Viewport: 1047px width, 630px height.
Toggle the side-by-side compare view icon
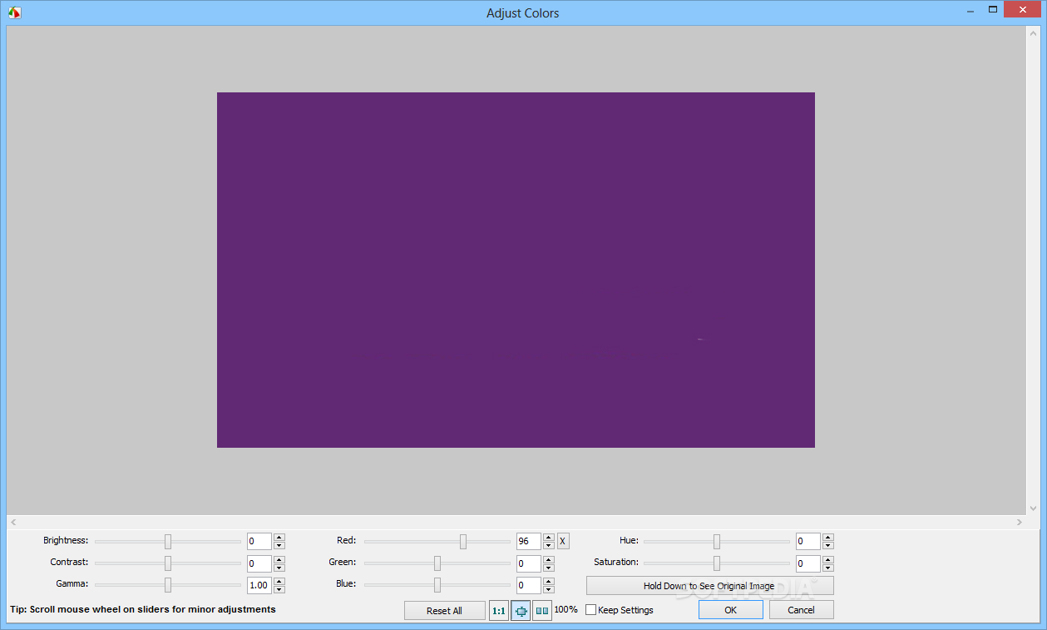(x=542, y=610)
